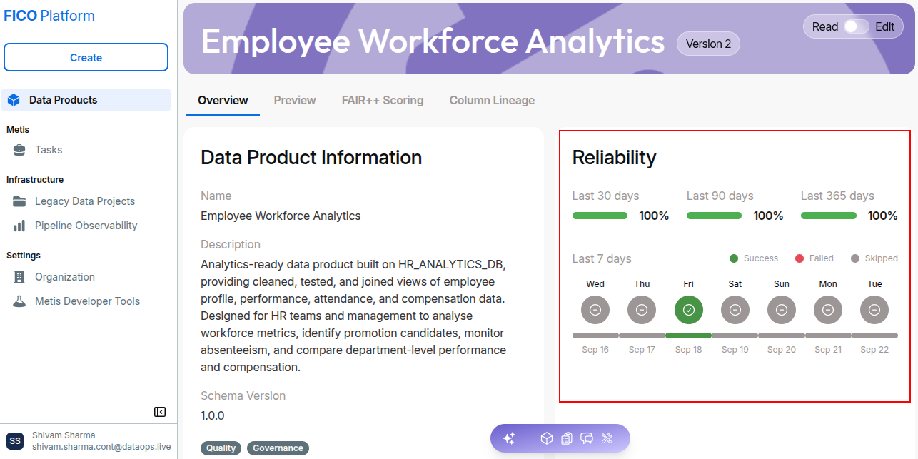Click the Quality tag

pyautogui.click(x=221, y=448)
